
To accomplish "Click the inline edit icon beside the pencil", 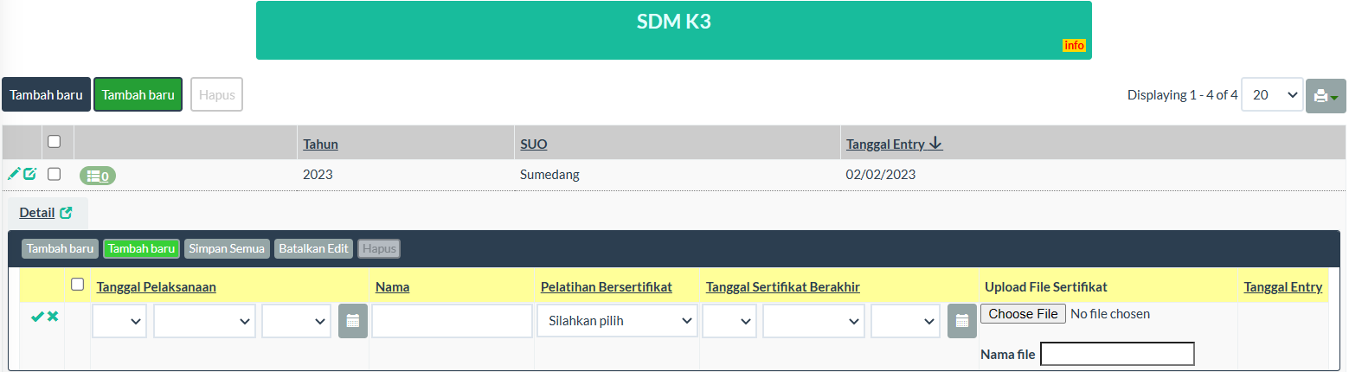I will (x=30, y=174).
